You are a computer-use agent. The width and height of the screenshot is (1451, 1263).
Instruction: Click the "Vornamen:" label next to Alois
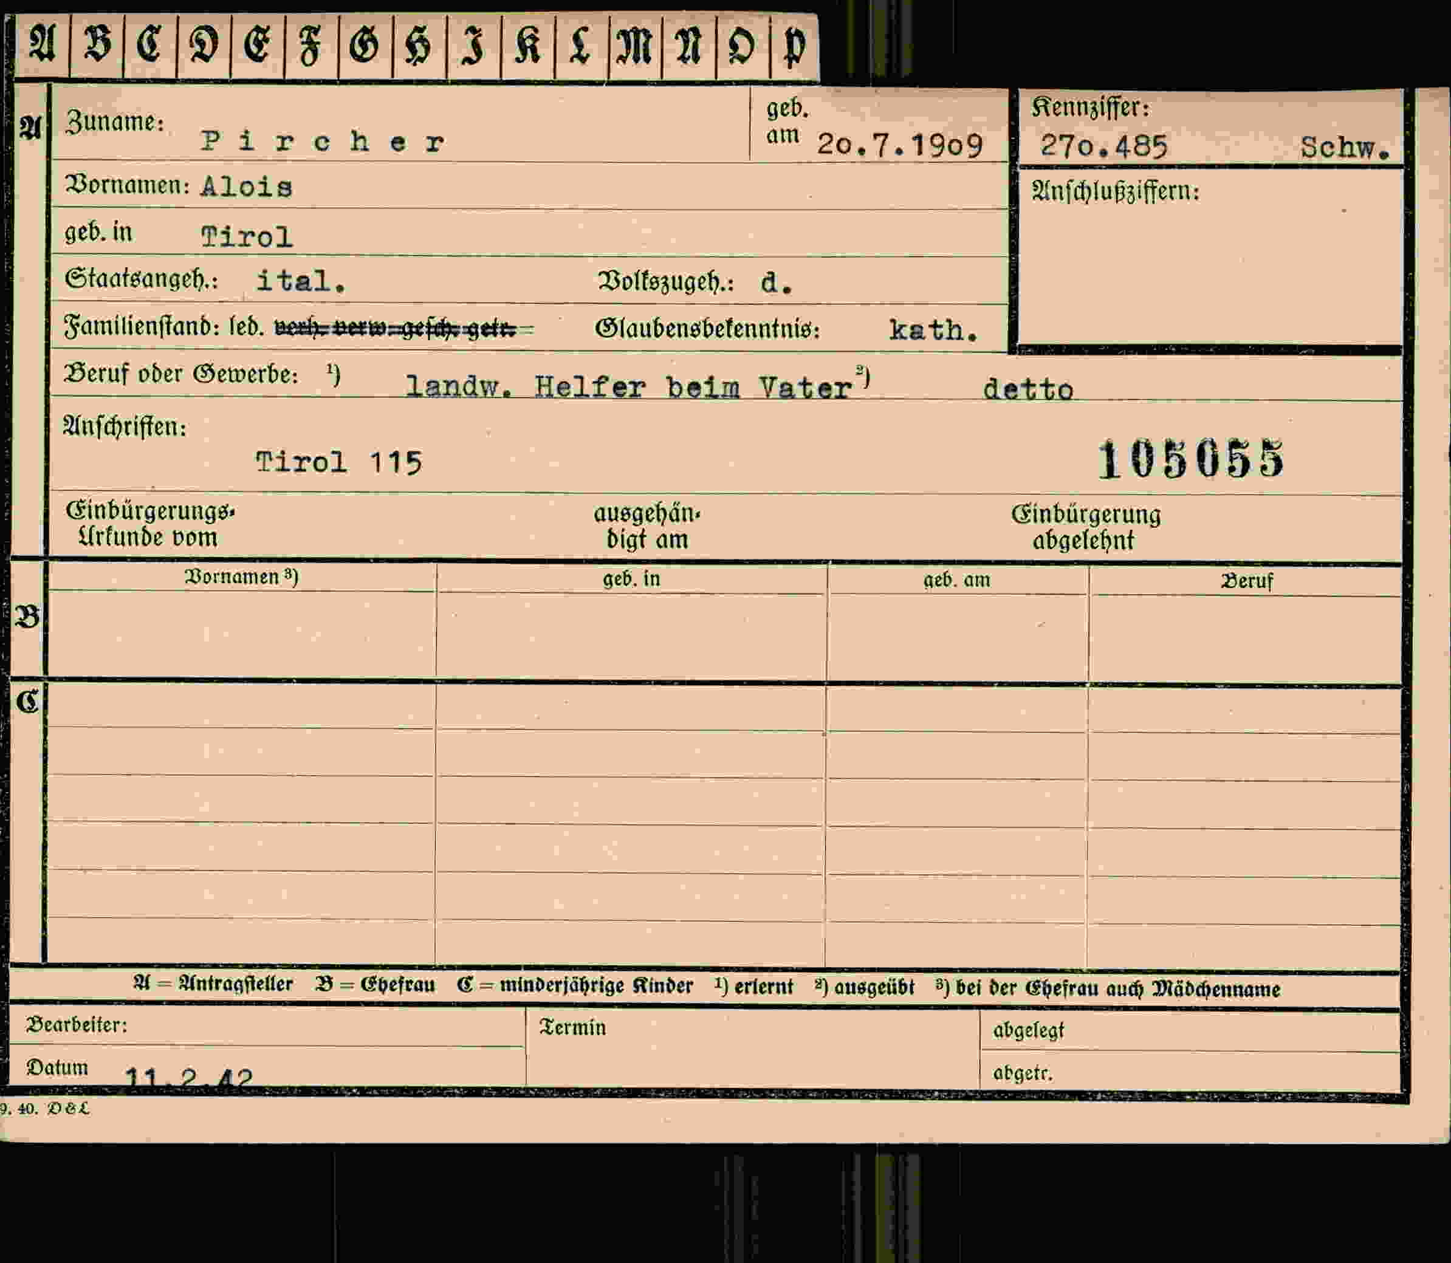coord(127,185)
